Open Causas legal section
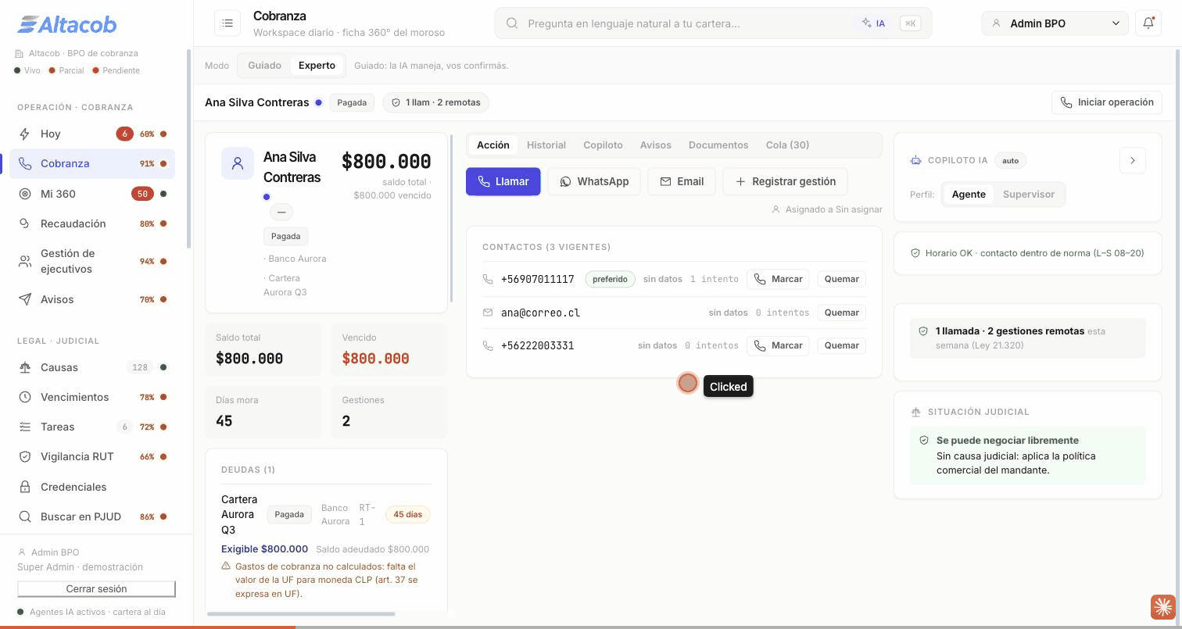This screenshot has height=629, width=1182. coord(92,367)
